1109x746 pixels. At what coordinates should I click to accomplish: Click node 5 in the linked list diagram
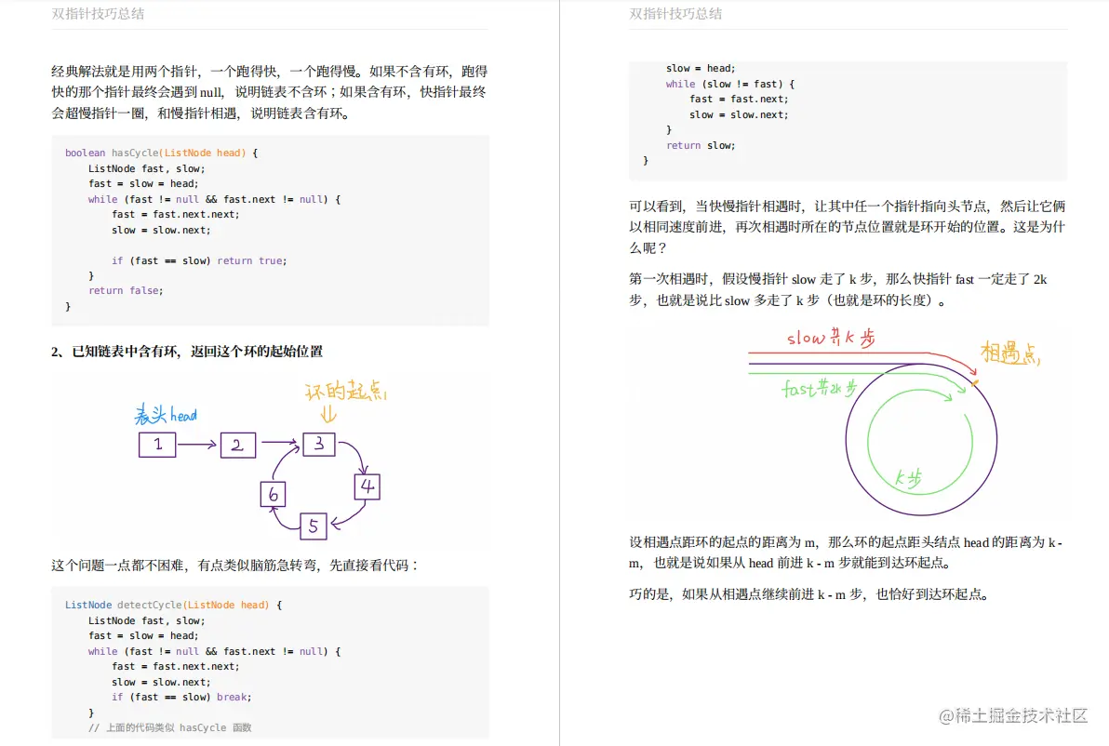tap(314, 526)
